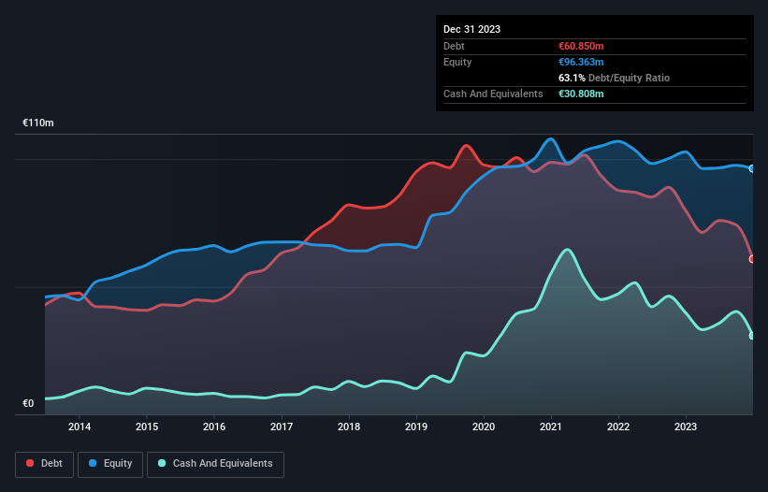
Task: Click the Cash end-point marker on chart
Action: (x=752, y=336)
